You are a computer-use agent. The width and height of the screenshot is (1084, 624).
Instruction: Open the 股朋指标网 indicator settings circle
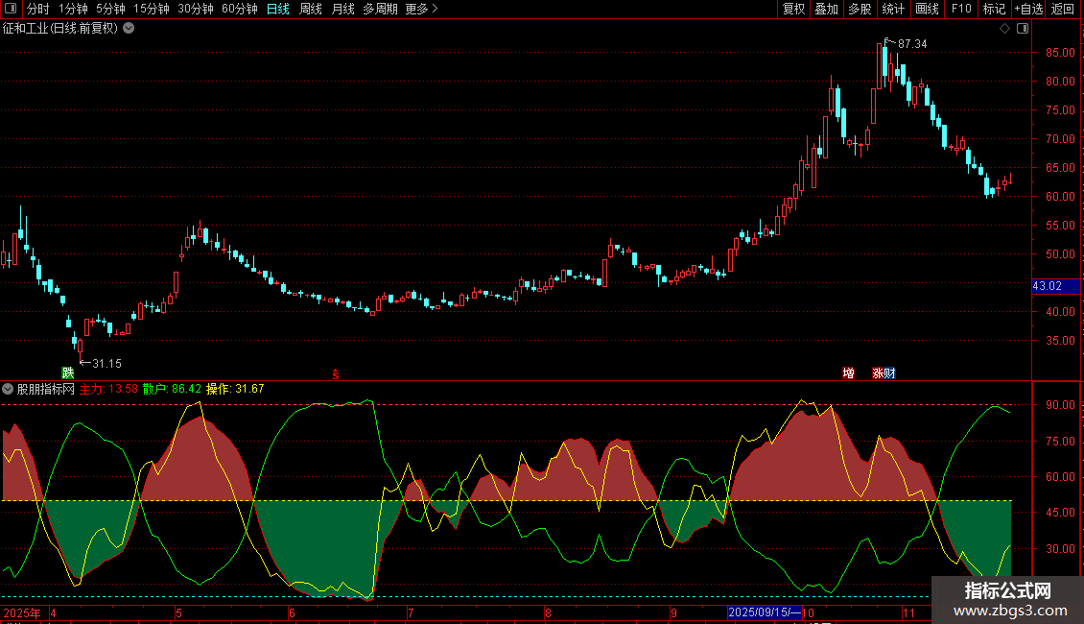pyautogui.click(x=8, y=389)
